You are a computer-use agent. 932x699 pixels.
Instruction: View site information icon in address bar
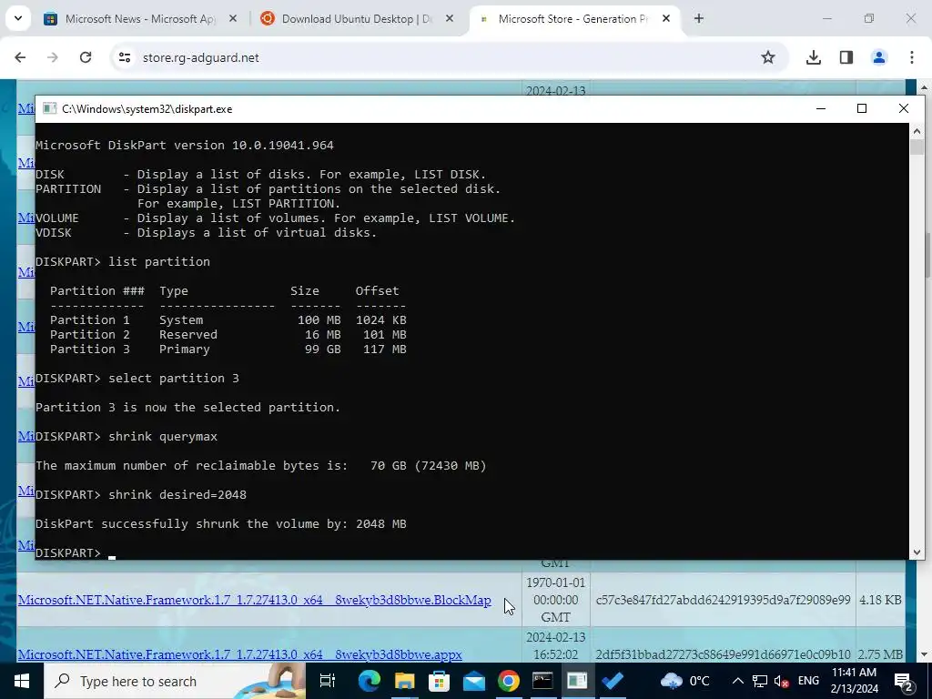(124, 57)
